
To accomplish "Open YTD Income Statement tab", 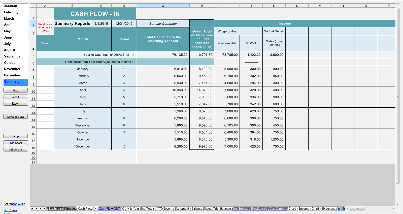I will click(x=173, y=208).
